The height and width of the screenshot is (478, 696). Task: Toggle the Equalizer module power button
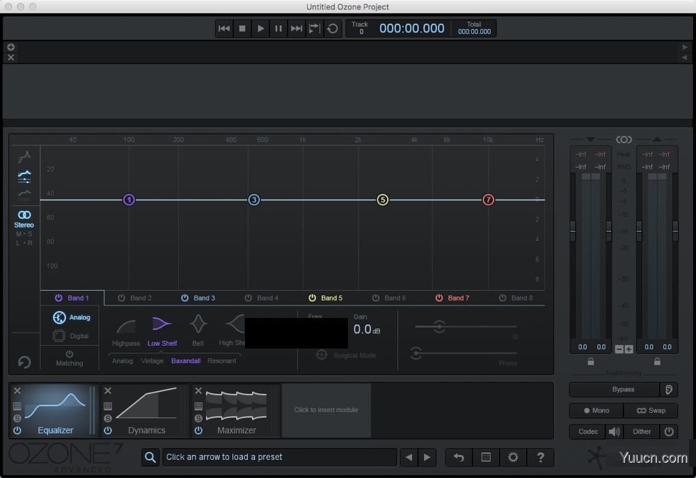click(x=17, y=430)
